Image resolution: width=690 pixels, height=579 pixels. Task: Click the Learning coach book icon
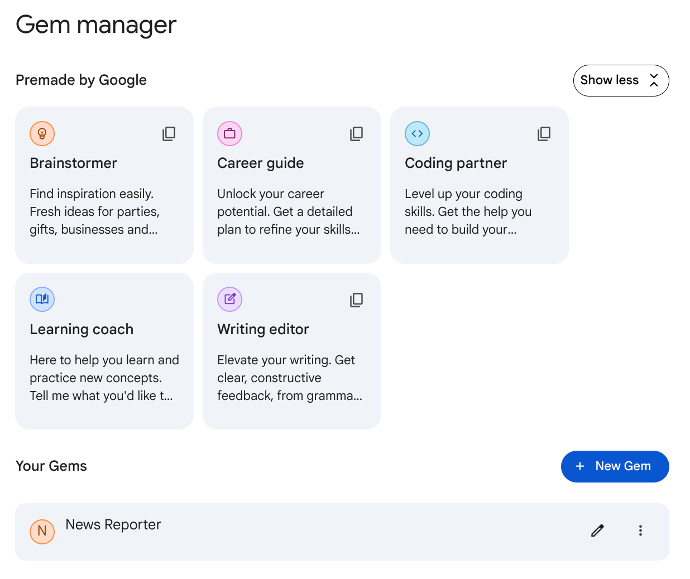pos(42,300)
